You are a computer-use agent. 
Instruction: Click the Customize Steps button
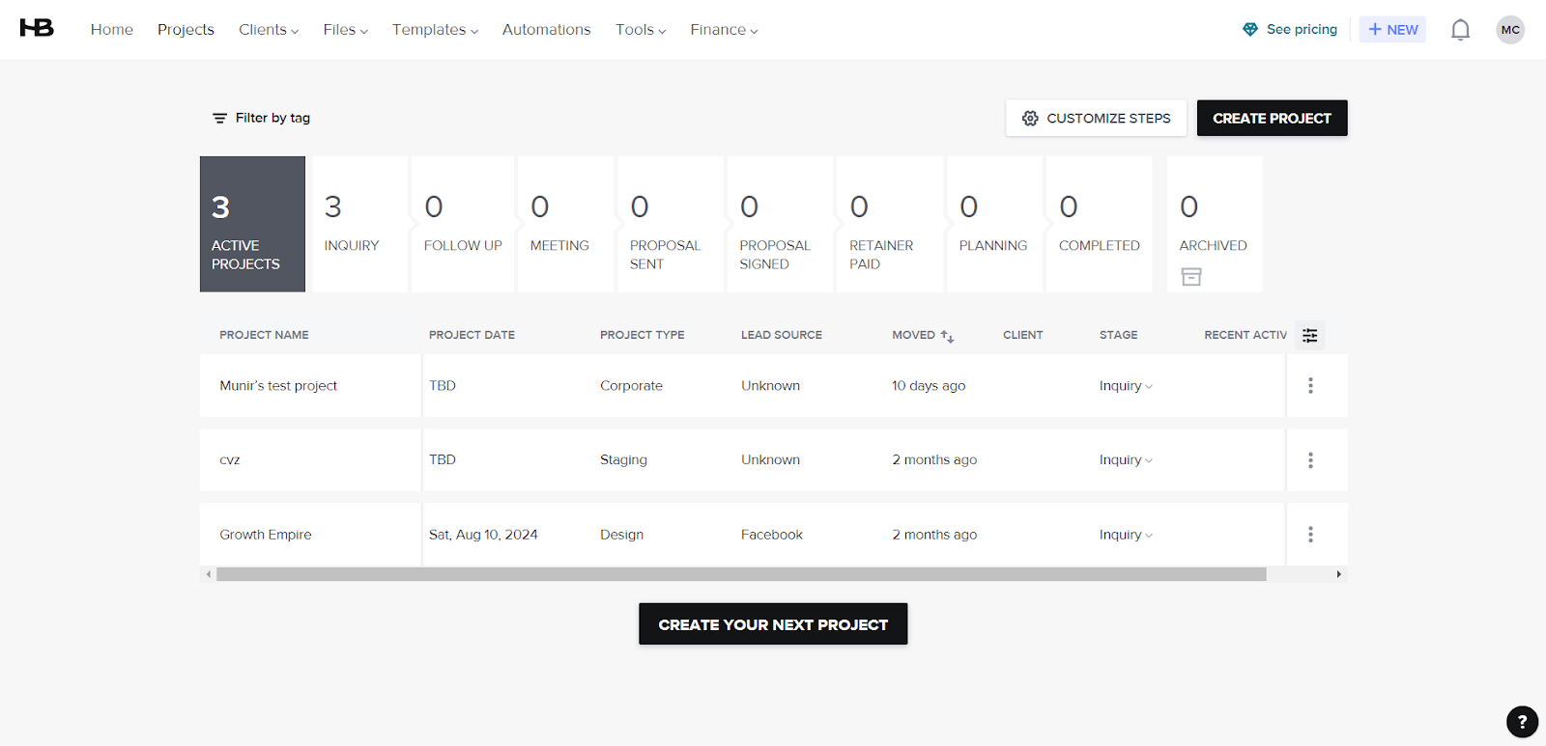pos(1096,118)
